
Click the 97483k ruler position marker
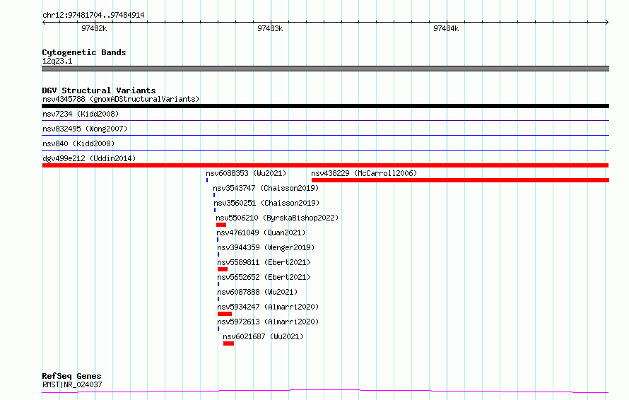(x=270, y=28)
